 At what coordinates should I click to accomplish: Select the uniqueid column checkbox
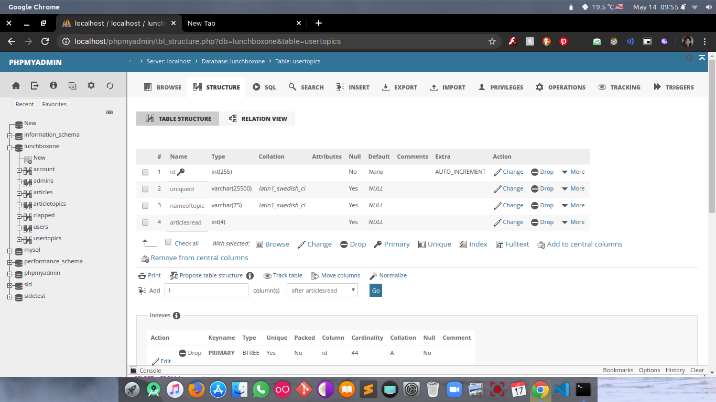pyautogui.click(x=145, y=189)
